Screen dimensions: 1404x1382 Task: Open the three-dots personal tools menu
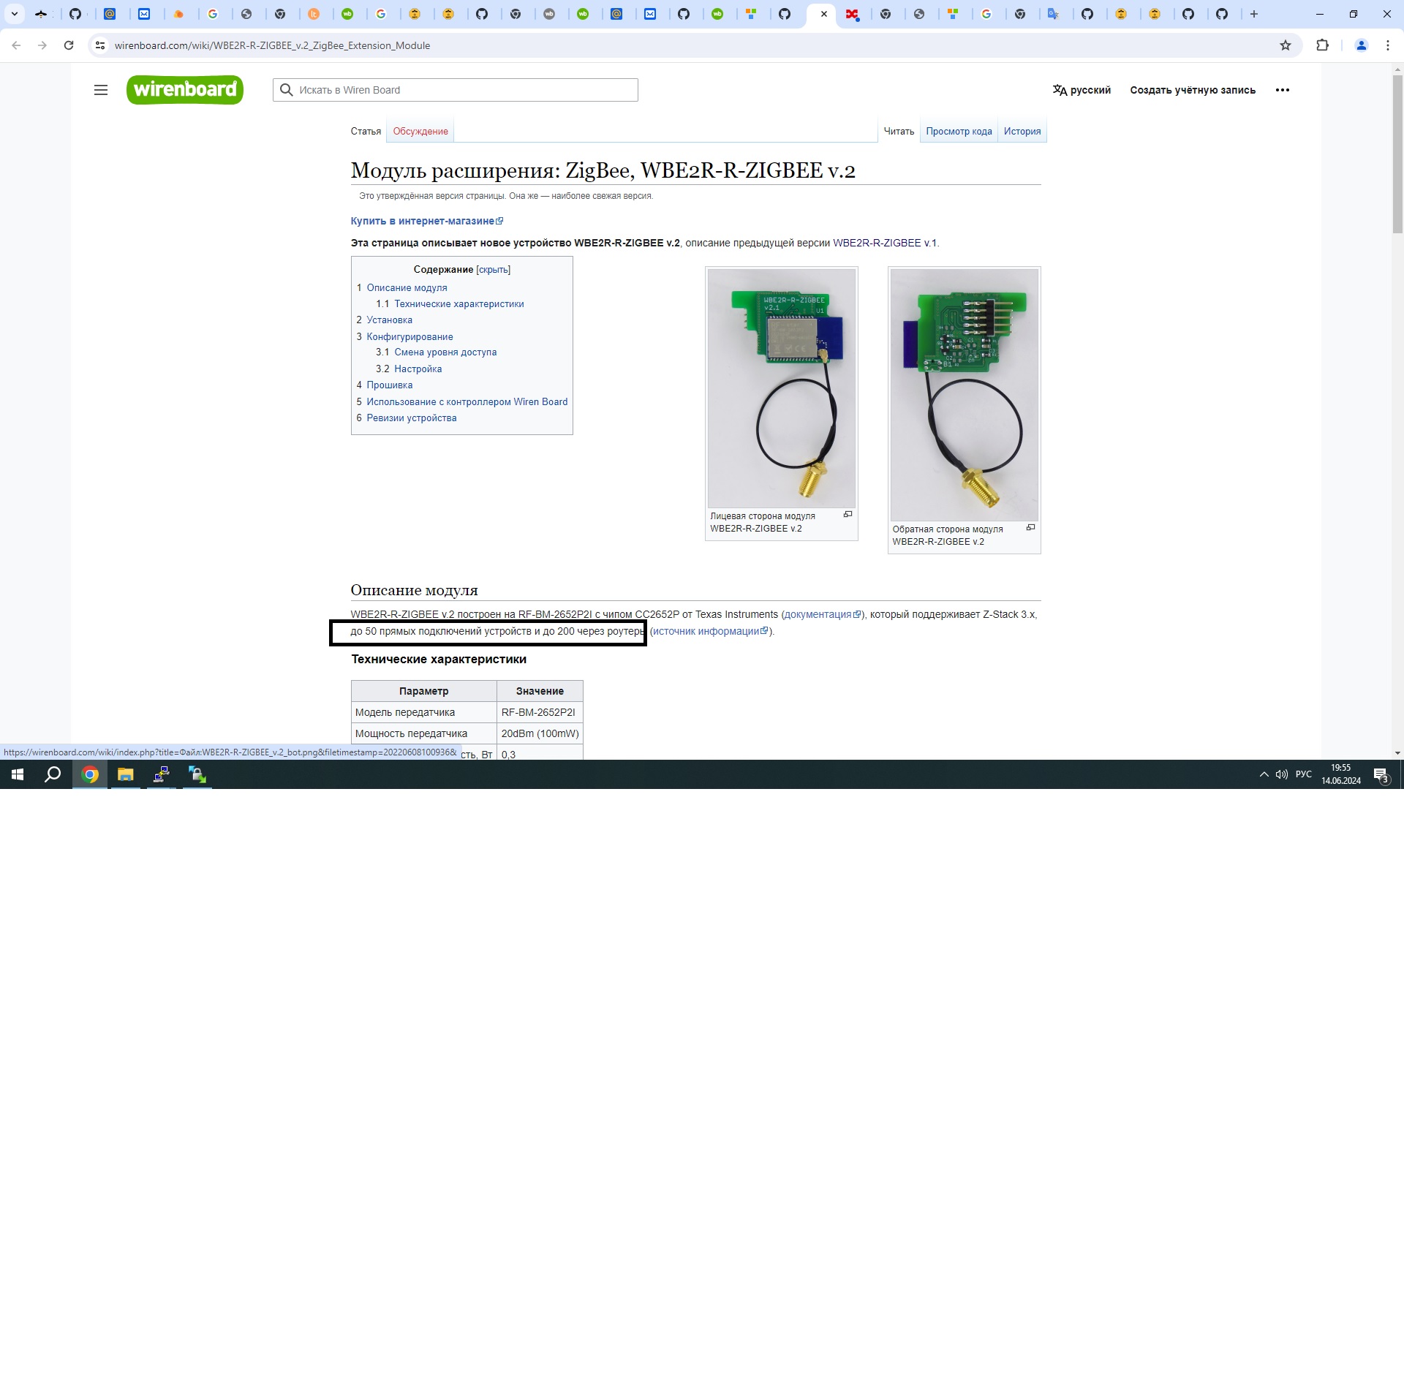coord(1283,90)
